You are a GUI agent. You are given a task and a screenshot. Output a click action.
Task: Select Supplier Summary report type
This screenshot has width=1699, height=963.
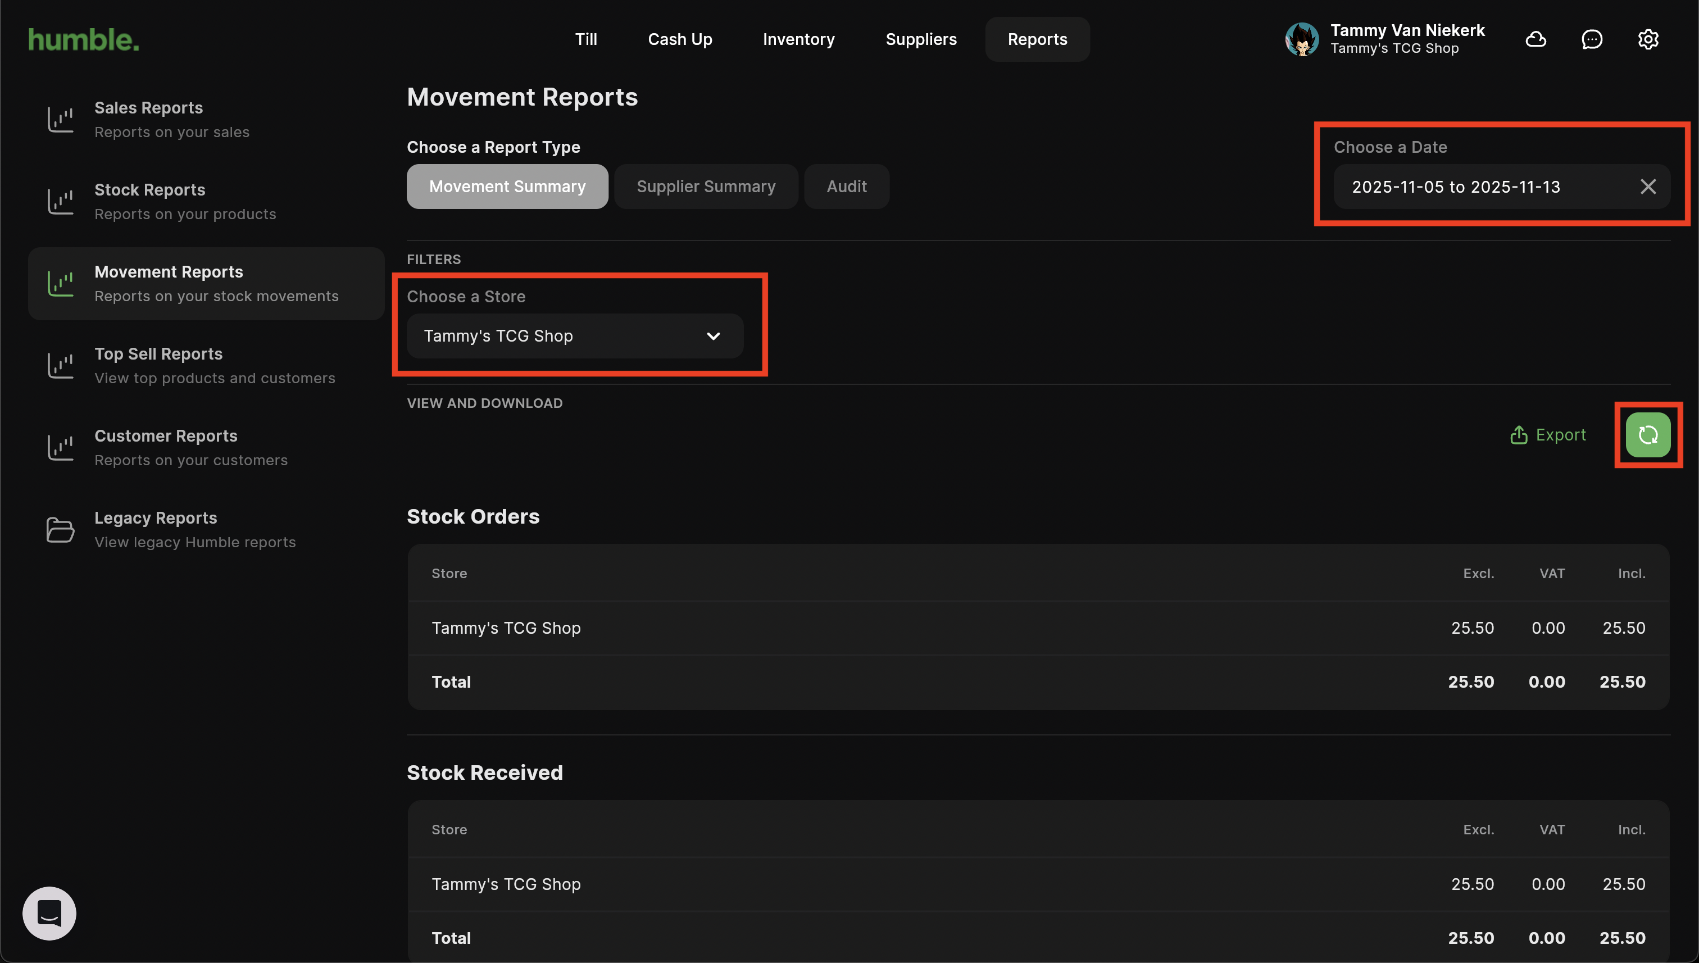click(x=705, y=187)
